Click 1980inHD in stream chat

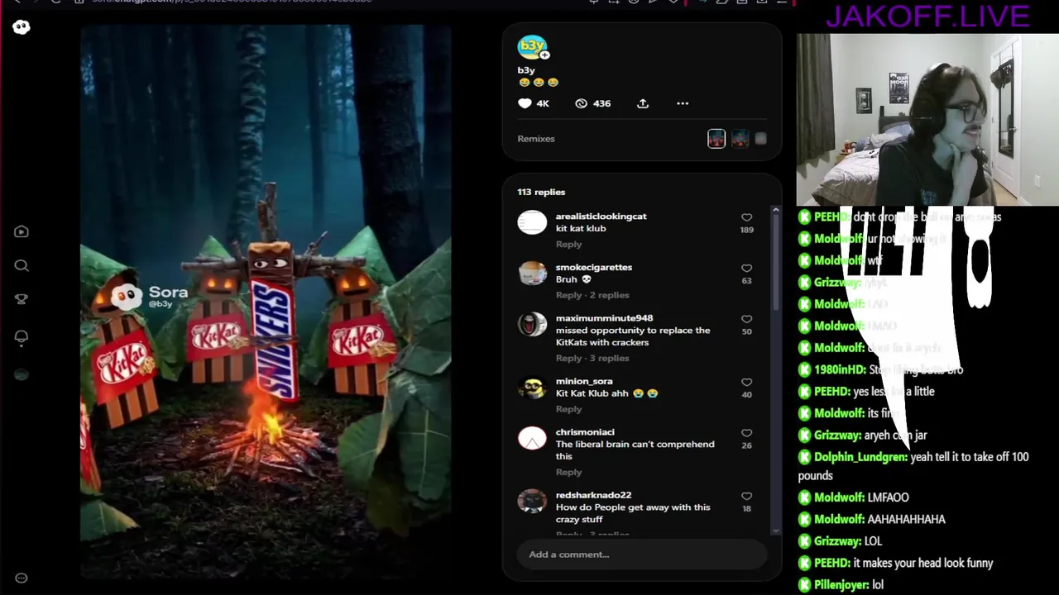[x=840, y=369]
